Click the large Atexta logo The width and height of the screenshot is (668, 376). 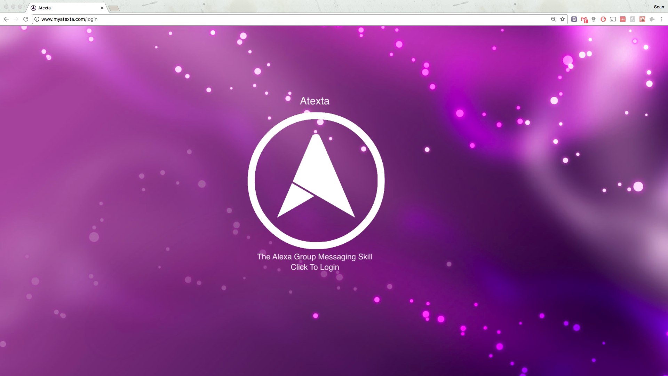[x=316, y=180]
